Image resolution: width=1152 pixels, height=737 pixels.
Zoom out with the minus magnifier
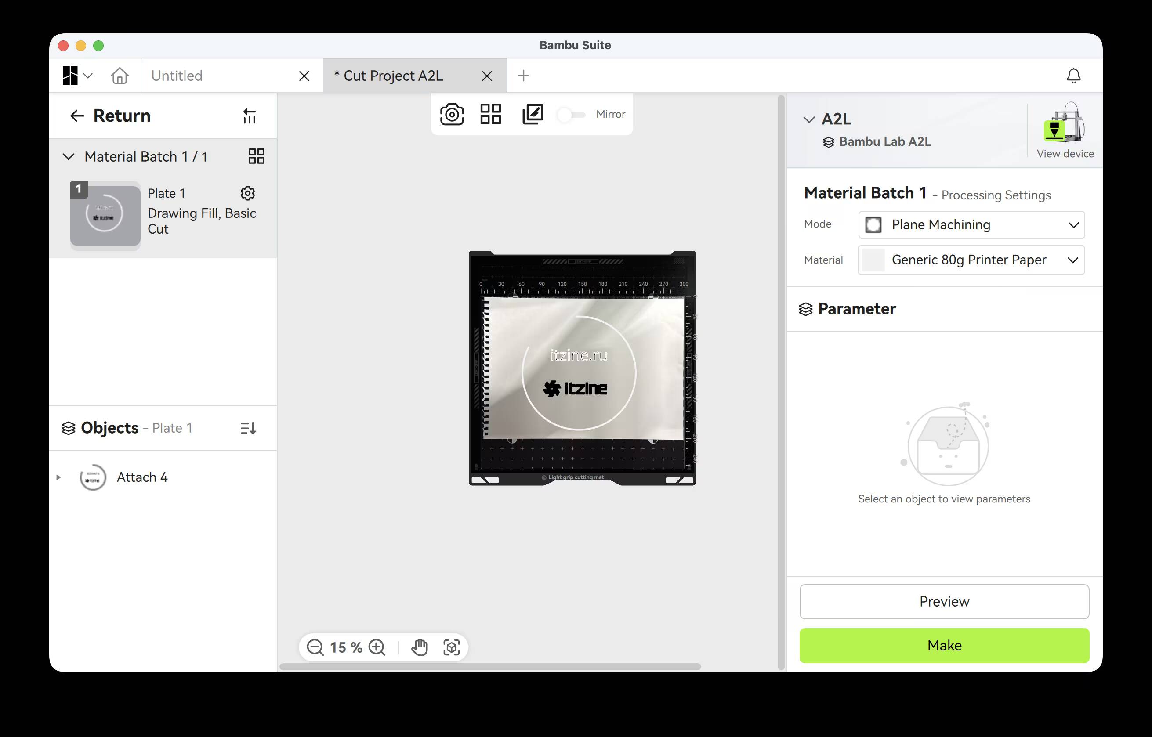(315, 647)
